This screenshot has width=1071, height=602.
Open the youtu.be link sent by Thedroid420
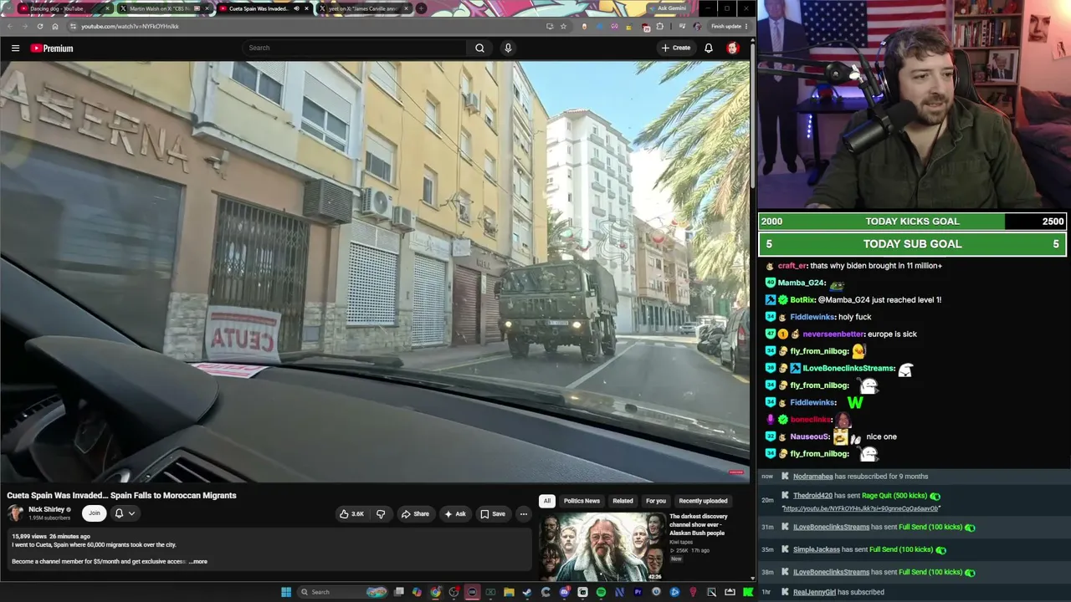[x=861, y=508]
